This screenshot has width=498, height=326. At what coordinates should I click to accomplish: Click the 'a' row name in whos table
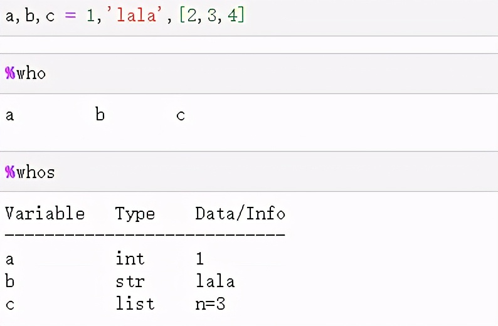[x=9, y=260]
